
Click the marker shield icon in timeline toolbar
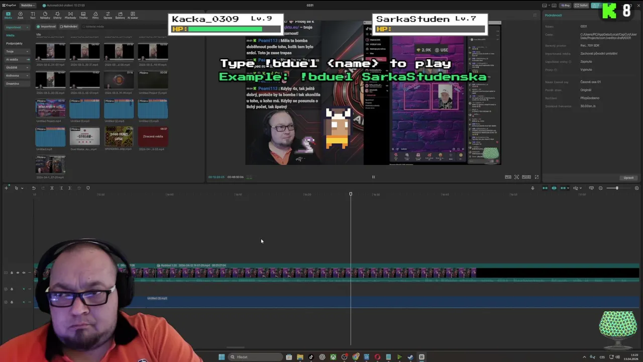(88, 188)
